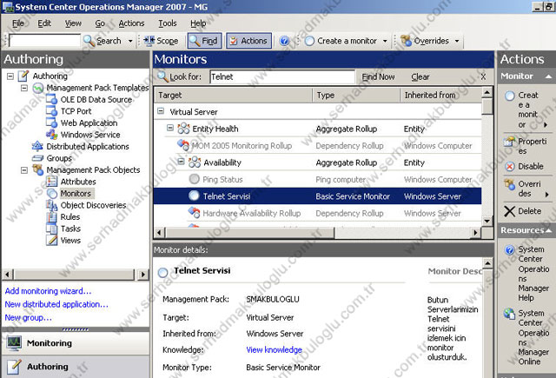Open the Search dropdown arrow
Screen dimensions: 556x378
(x=130, y=41)
